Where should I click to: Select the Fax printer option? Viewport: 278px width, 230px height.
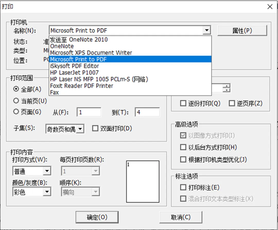coord(130,92)
